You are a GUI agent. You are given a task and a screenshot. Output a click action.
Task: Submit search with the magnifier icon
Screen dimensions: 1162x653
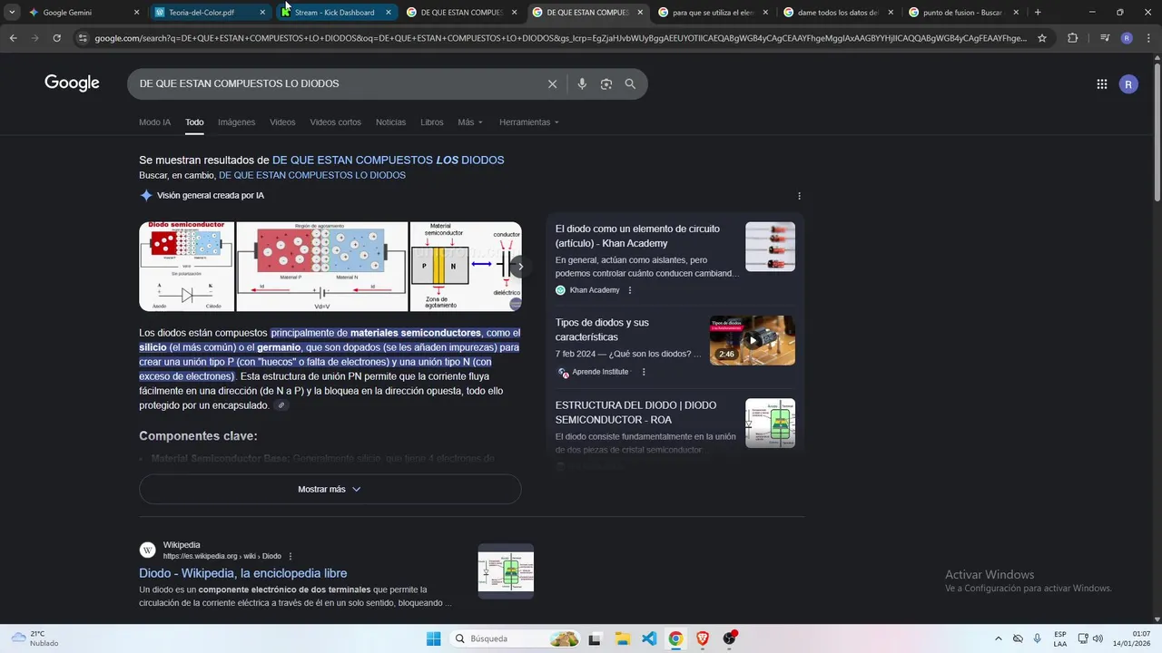(x=630, y=83)
